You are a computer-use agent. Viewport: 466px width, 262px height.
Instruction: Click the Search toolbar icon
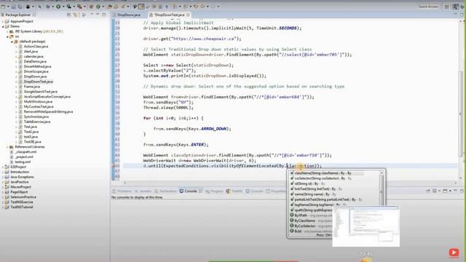[x=123, y=7]
